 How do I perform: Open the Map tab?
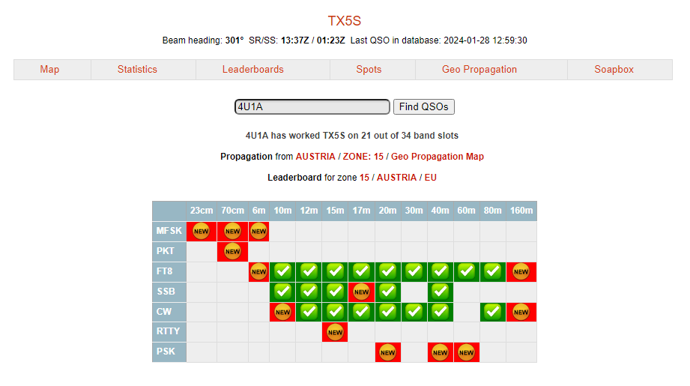[49, 70]
